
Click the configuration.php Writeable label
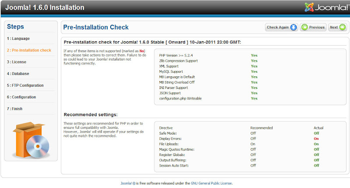tap(180, 98)
